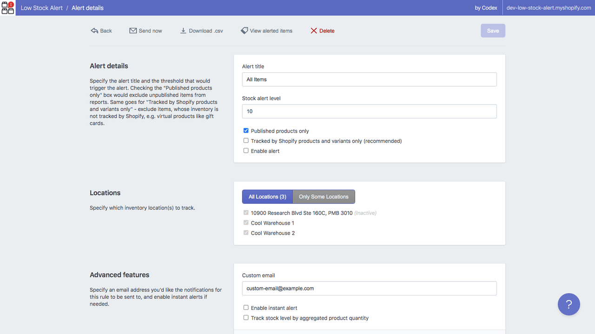Go to Low Stock Alert breadcrumb
595x334 pixels.
(42, 8)
